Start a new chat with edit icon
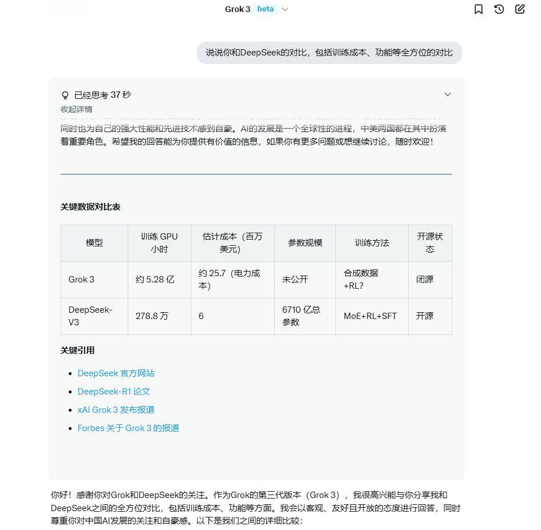 [520, 9]
